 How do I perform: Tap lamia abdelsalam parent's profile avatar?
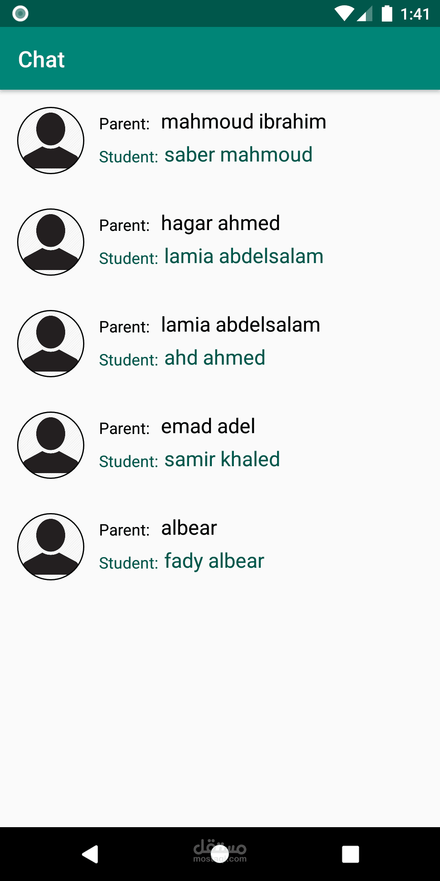(51, 343)
